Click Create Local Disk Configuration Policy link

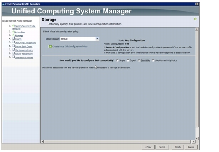[x=70, y=47]
